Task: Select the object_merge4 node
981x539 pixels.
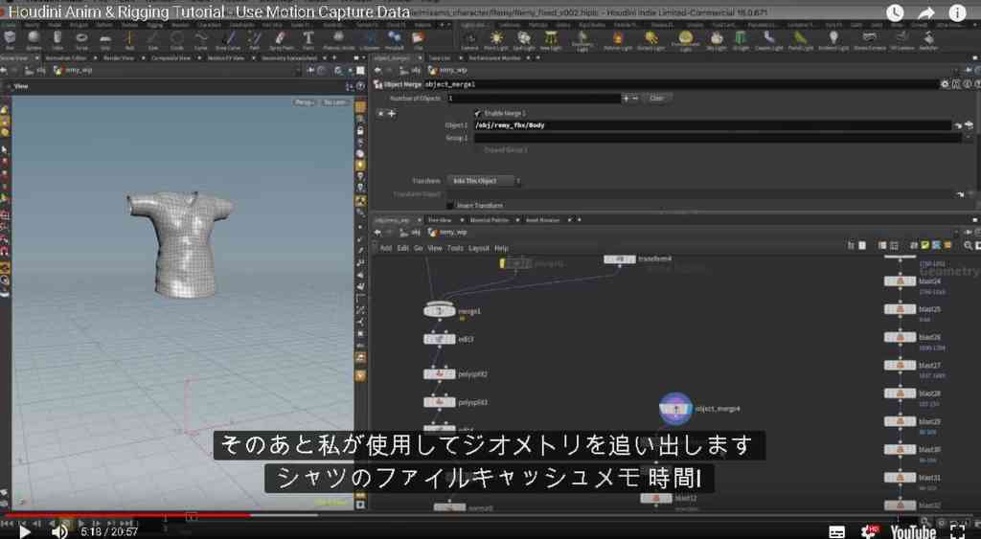Action: click(x=675, y=408)
